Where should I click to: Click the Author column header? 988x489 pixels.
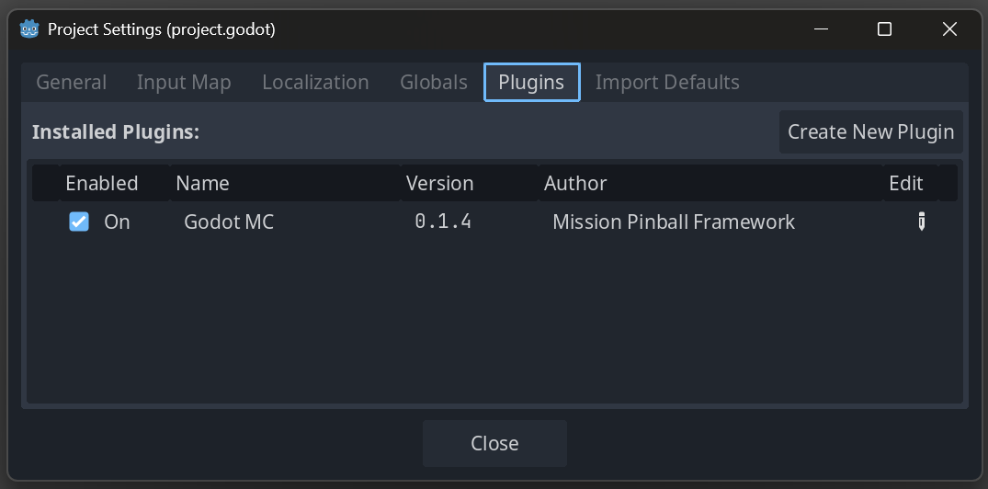click(575, 183)
